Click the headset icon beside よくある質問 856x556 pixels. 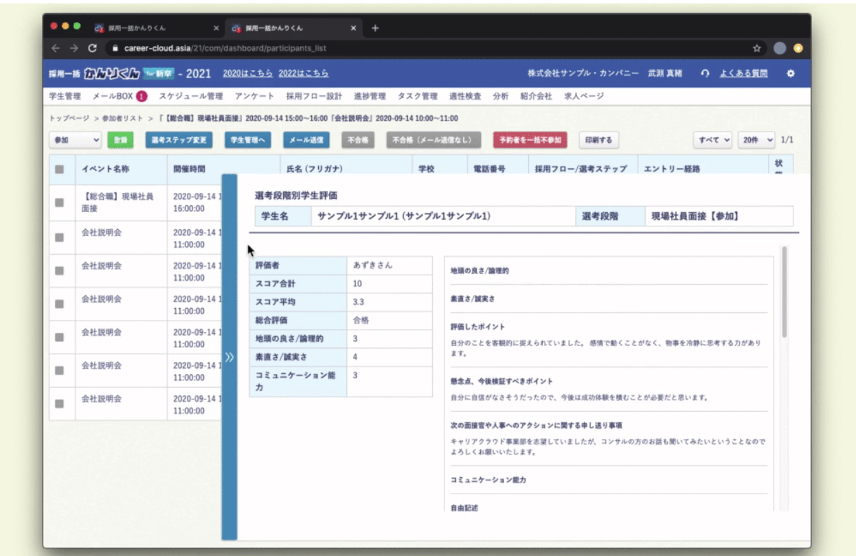click(705, 73)
